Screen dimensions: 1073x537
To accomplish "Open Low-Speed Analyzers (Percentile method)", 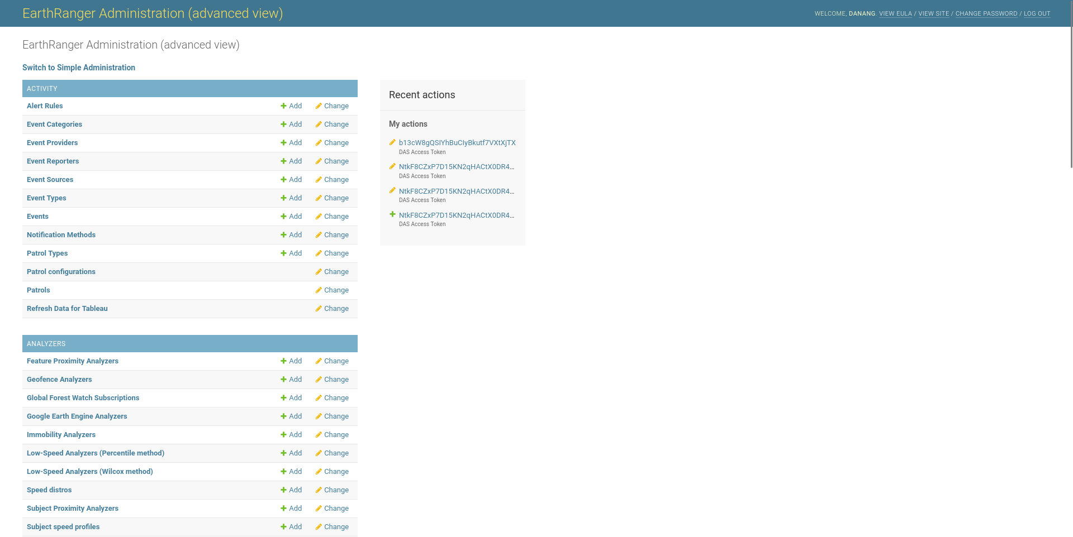I will click(96, 453).
